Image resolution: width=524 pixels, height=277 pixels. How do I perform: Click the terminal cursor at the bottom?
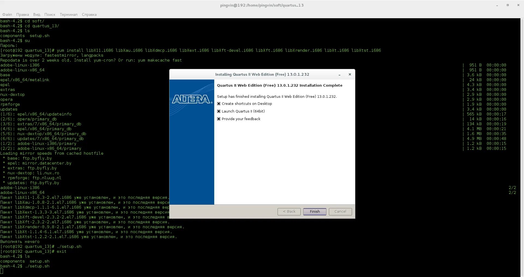1,271
